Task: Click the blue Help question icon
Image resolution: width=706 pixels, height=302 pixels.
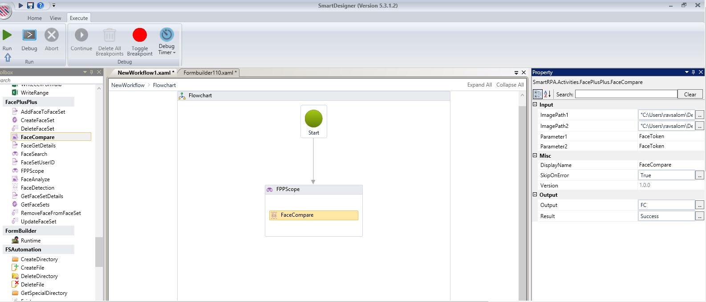Action: click(41, 5)
